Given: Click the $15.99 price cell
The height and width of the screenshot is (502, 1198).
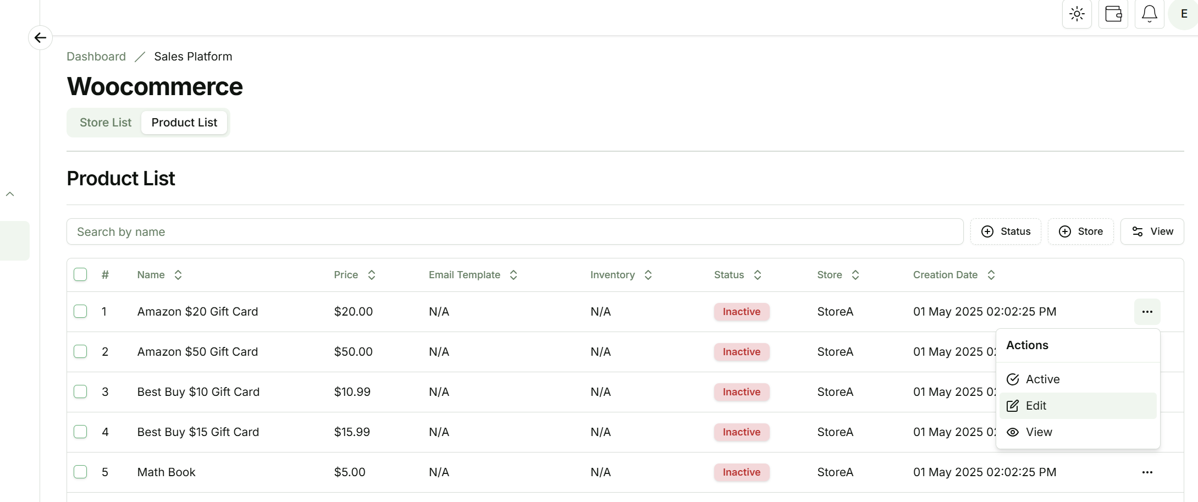Looking at the screenshot, I should [x=352, y=432].
